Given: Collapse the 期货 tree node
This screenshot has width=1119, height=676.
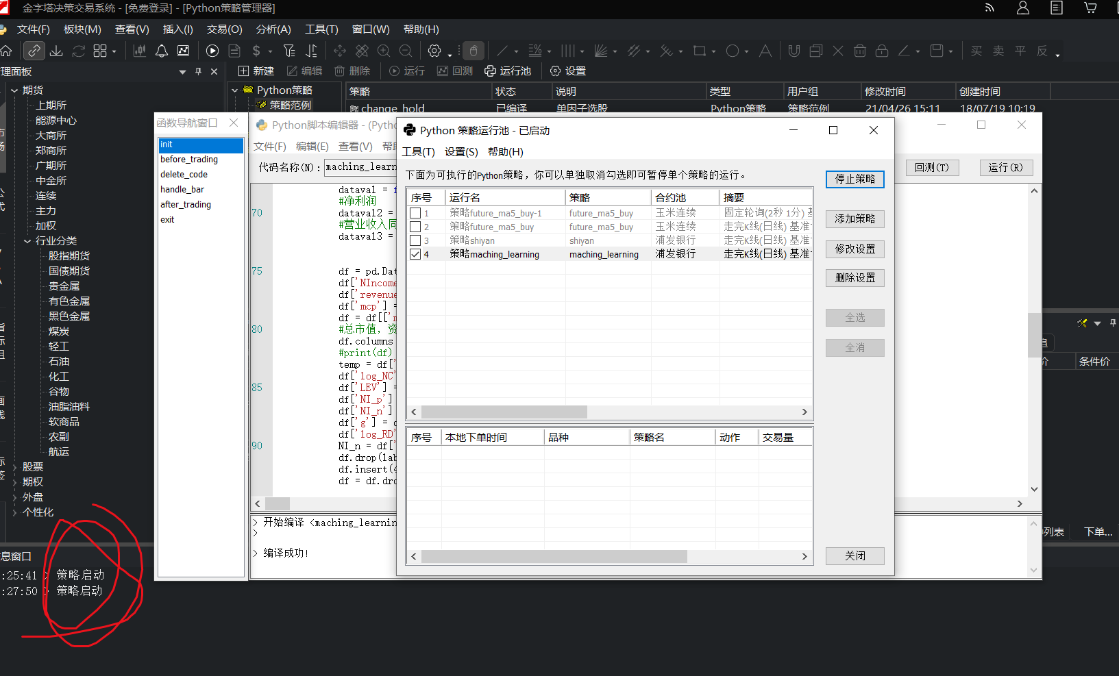Looking at the screenshot, I should (14, 90).
